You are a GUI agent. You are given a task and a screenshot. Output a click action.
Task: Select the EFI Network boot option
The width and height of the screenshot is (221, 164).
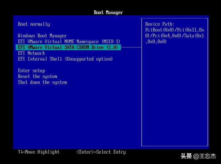point(31,53)
